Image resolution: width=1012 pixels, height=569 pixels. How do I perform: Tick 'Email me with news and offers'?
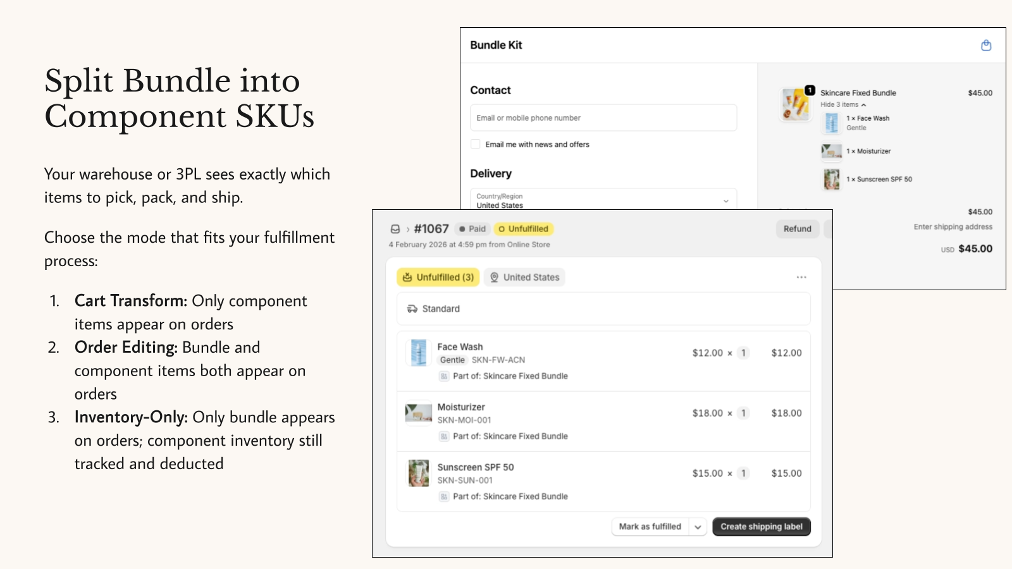[476, 144]
